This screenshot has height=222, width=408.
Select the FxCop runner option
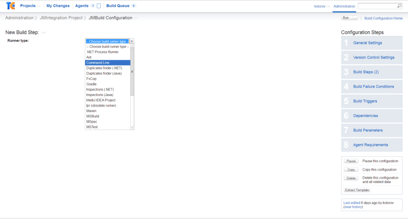[x=108, y=79]
